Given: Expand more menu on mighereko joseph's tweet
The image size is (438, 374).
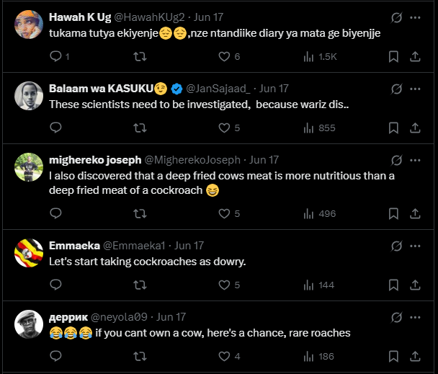Looking at the screenshot, I should [416, 159].
